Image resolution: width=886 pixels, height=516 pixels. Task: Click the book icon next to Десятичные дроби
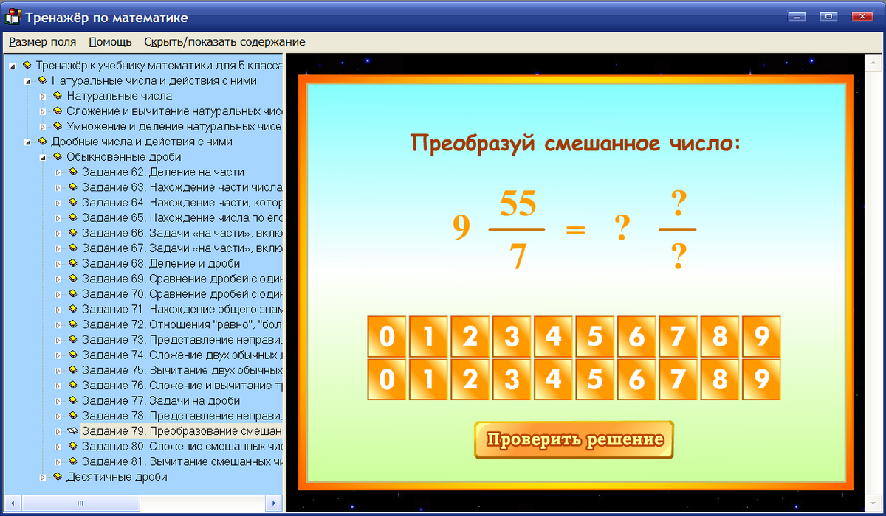(58, 477)
